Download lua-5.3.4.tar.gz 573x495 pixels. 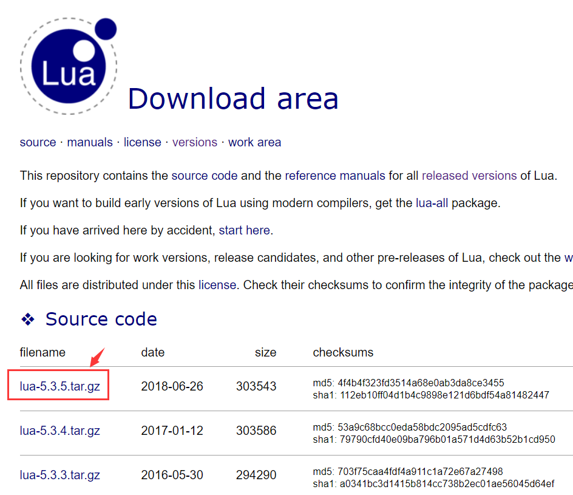[60, 431]
